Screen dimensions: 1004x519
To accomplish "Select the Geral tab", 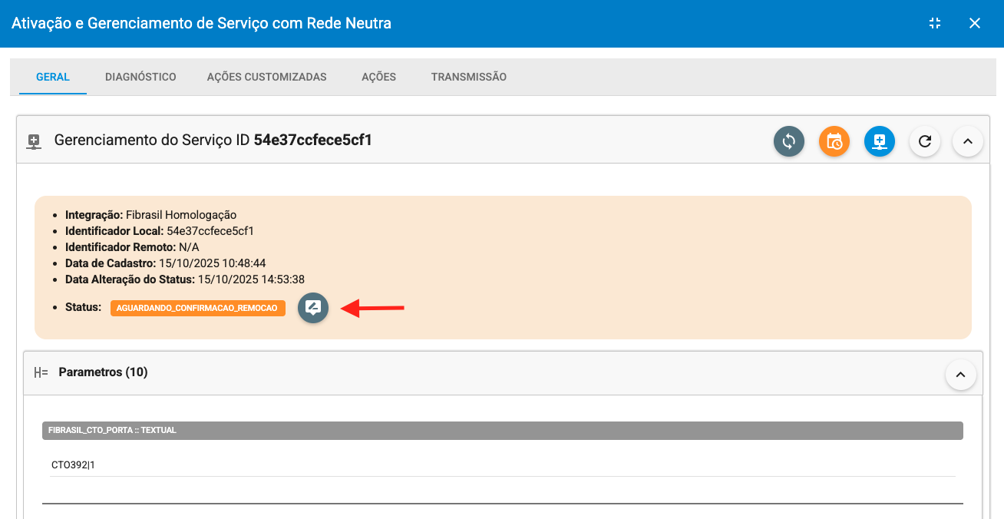I will tap(53, 77).
